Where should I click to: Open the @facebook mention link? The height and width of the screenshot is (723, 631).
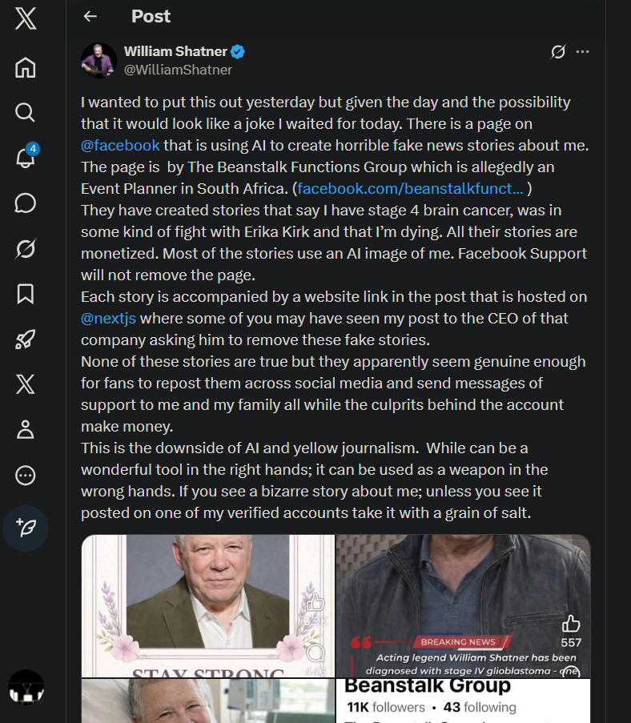(120, 145)
